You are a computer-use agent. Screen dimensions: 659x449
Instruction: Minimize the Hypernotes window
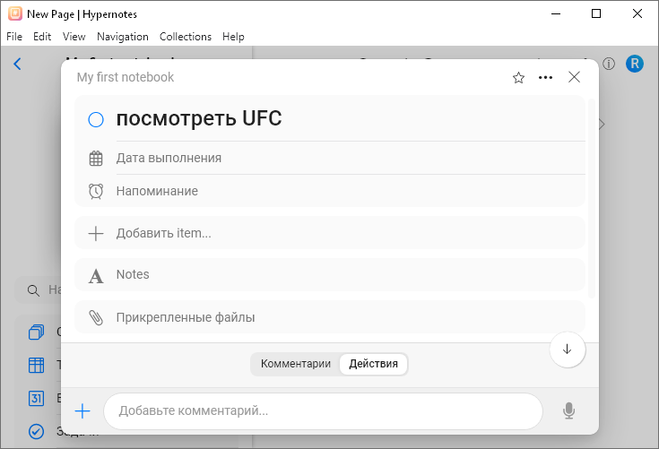[x=556, y=13]
